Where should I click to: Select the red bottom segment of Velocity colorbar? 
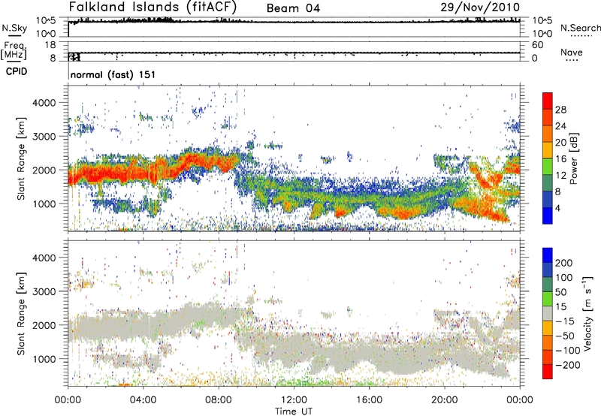[x=548, y=372]
